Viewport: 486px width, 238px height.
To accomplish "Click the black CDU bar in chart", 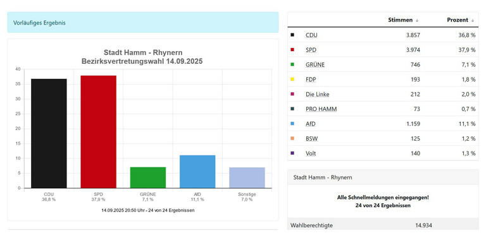I will [x=49, y=134].
